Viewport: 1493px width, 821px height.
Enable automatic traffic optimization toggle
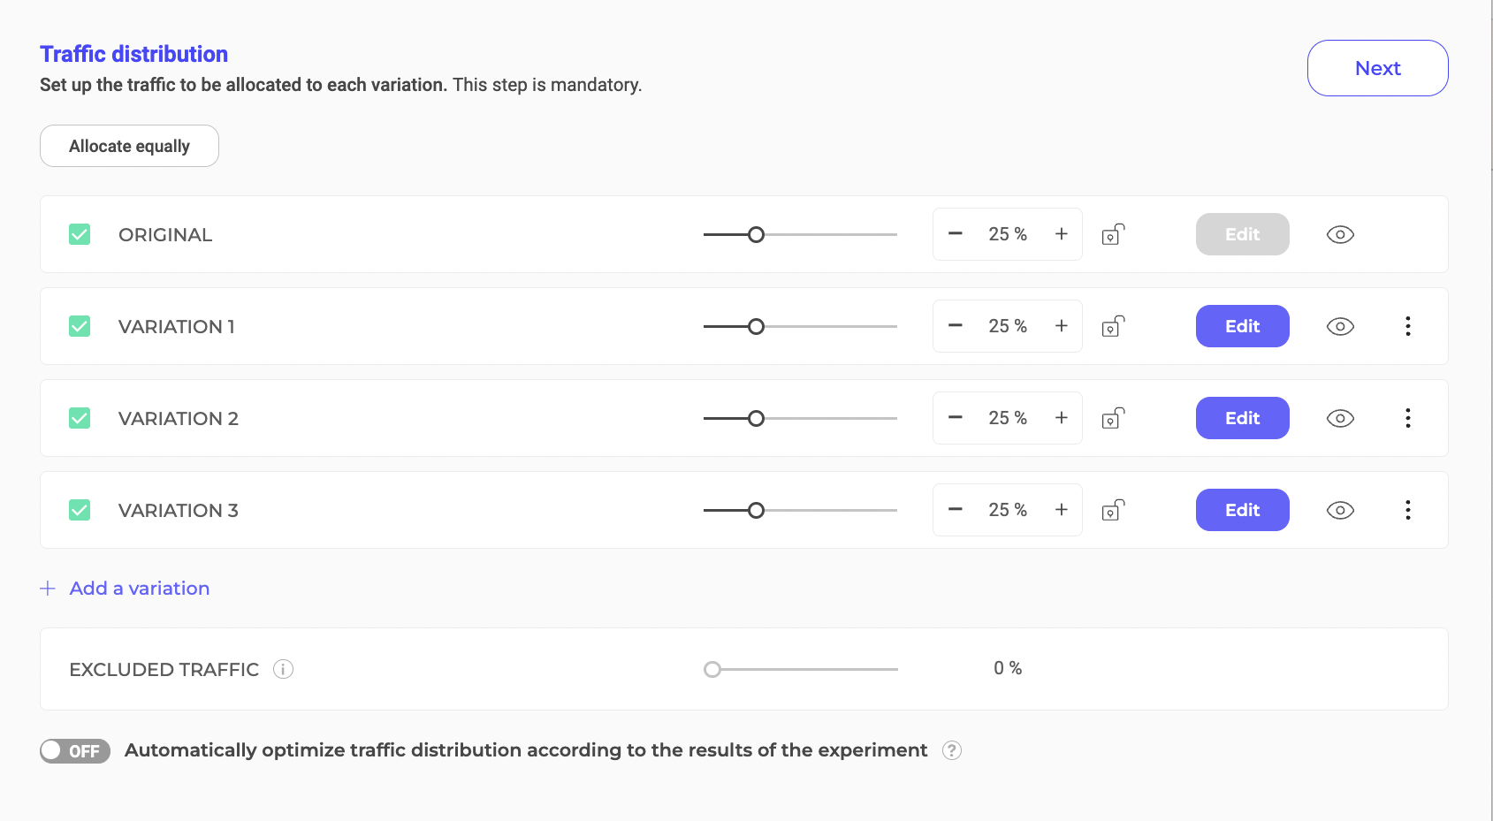click(75, 750)
